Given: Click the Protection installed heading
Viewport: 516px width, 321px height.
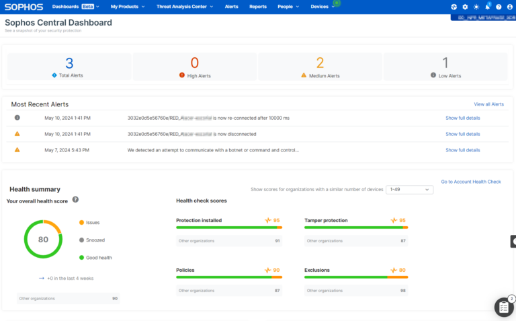Looking at the screenshot, I should [x=199, y=220].
